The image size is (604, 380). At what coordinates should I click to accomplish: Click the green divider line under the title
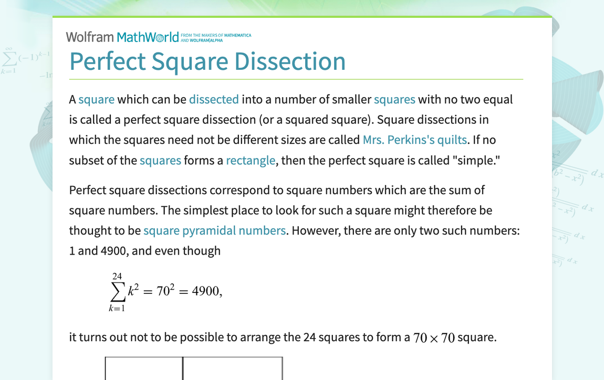click(296, 79)
